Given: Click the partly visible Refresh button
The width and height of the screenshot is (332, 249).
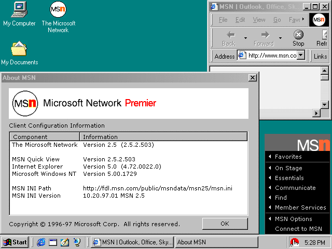Looking at the screenshot, I should click(323, 38).
